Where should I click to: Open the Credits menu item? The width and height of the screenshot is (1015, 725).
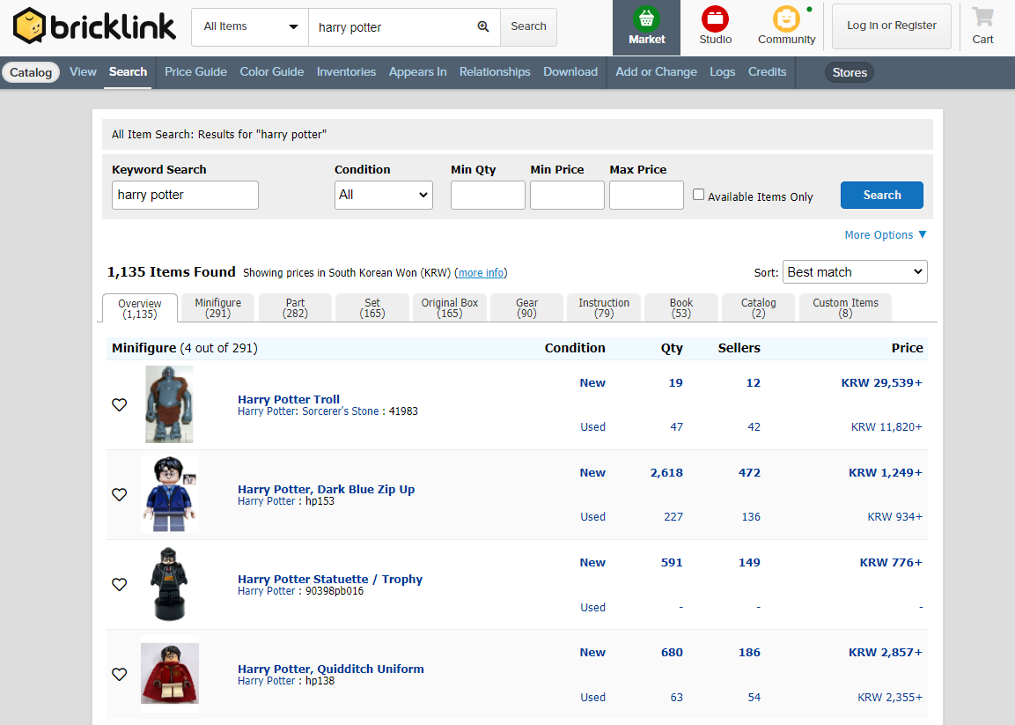point(767,72)
